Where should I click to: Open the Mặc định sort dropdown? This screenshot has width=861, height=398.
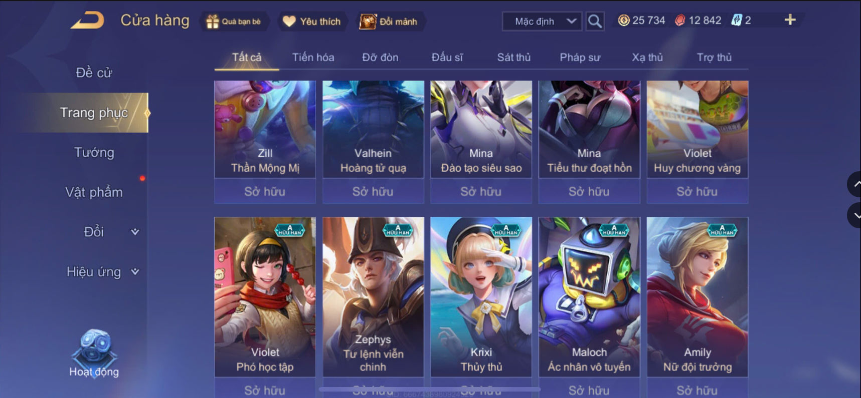[x=542, y=22]
